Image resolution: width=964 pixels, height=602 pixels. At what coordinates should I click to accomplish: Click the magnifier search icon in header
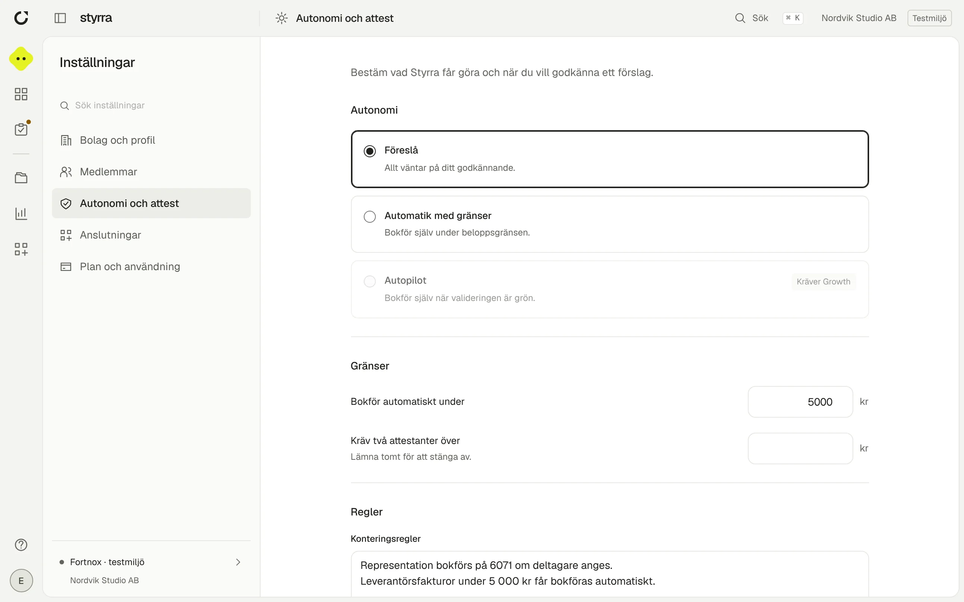pos(740,18)
